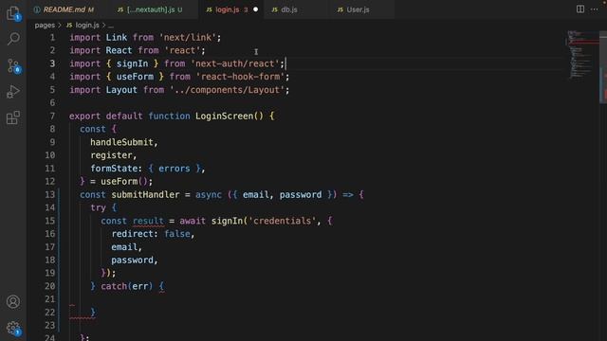Click 'password,' on line 18

pyautogui.click(x=135, y=260)
